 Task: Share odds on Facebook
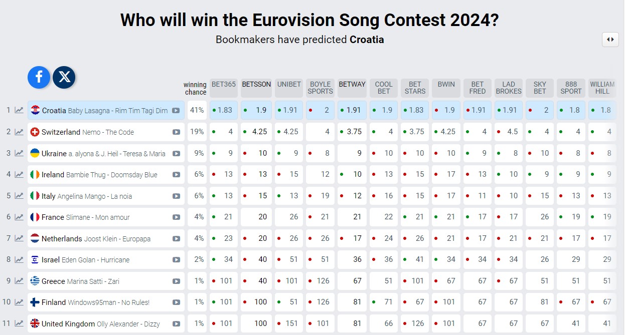39,77
